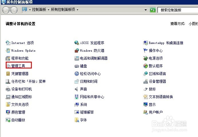Click the 任务栏和「开始」菜单 icon
Viewport: 198px width, 137px height.
pos(8,81)
